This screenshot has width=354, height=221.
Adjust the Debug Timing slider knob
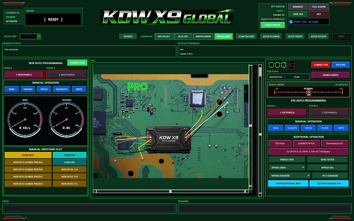[308, 92]
